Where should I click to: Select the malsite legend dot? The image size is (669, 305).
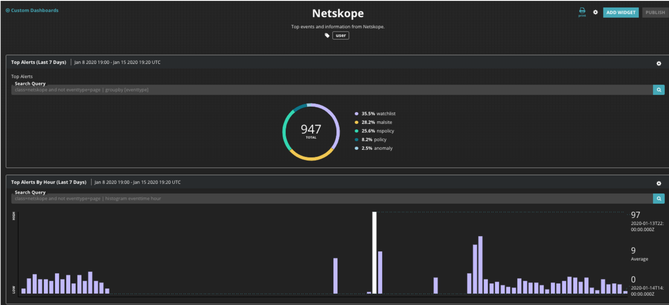(x=357, y=122)
